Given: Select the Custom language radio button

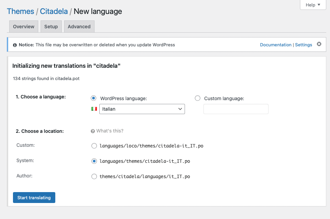Looking at the screenshot, I should [197, 98].
